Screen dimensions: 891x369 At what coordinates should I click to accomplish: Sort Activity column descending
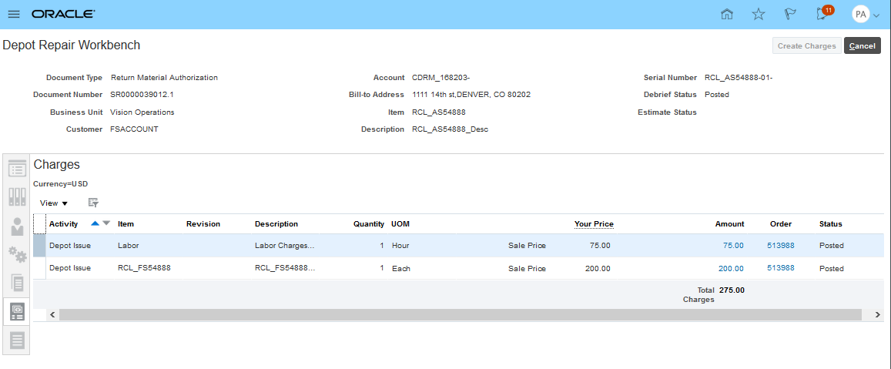tap(106, 223)
